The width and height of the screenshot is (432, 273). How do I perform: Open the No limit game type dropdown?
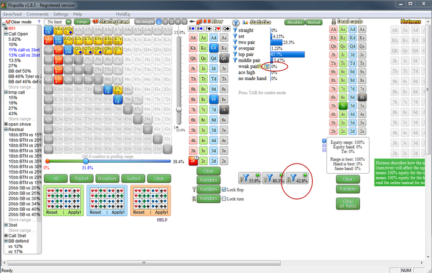(69, 22)
